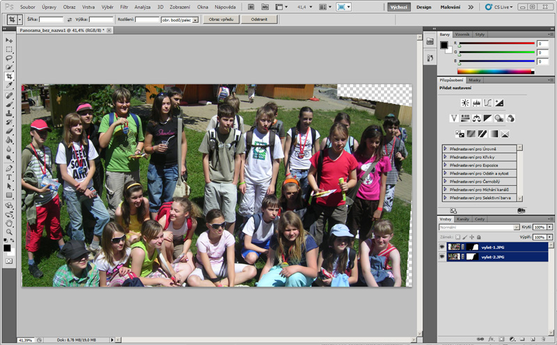The width and height of the screenshot is (557, 345).
Task: Select the Eyedropper tool
Action: [x=9, y=85]
